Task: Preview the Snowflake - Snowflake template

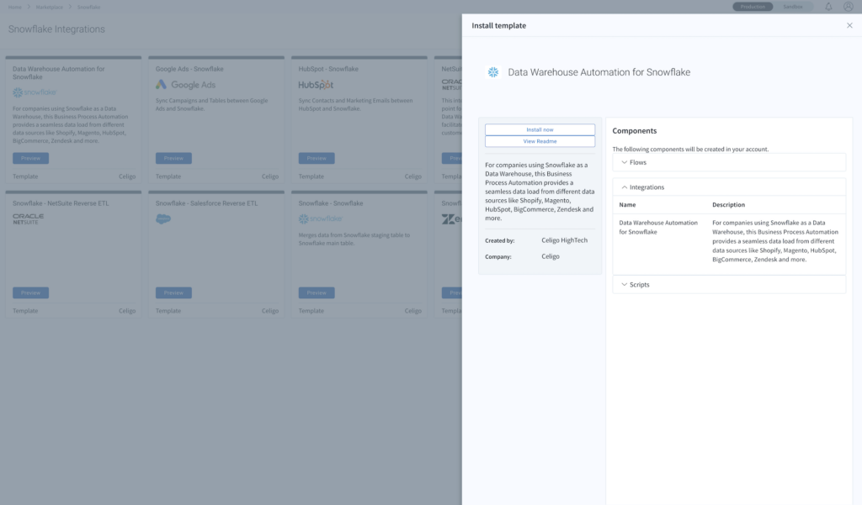Action: 317,292
